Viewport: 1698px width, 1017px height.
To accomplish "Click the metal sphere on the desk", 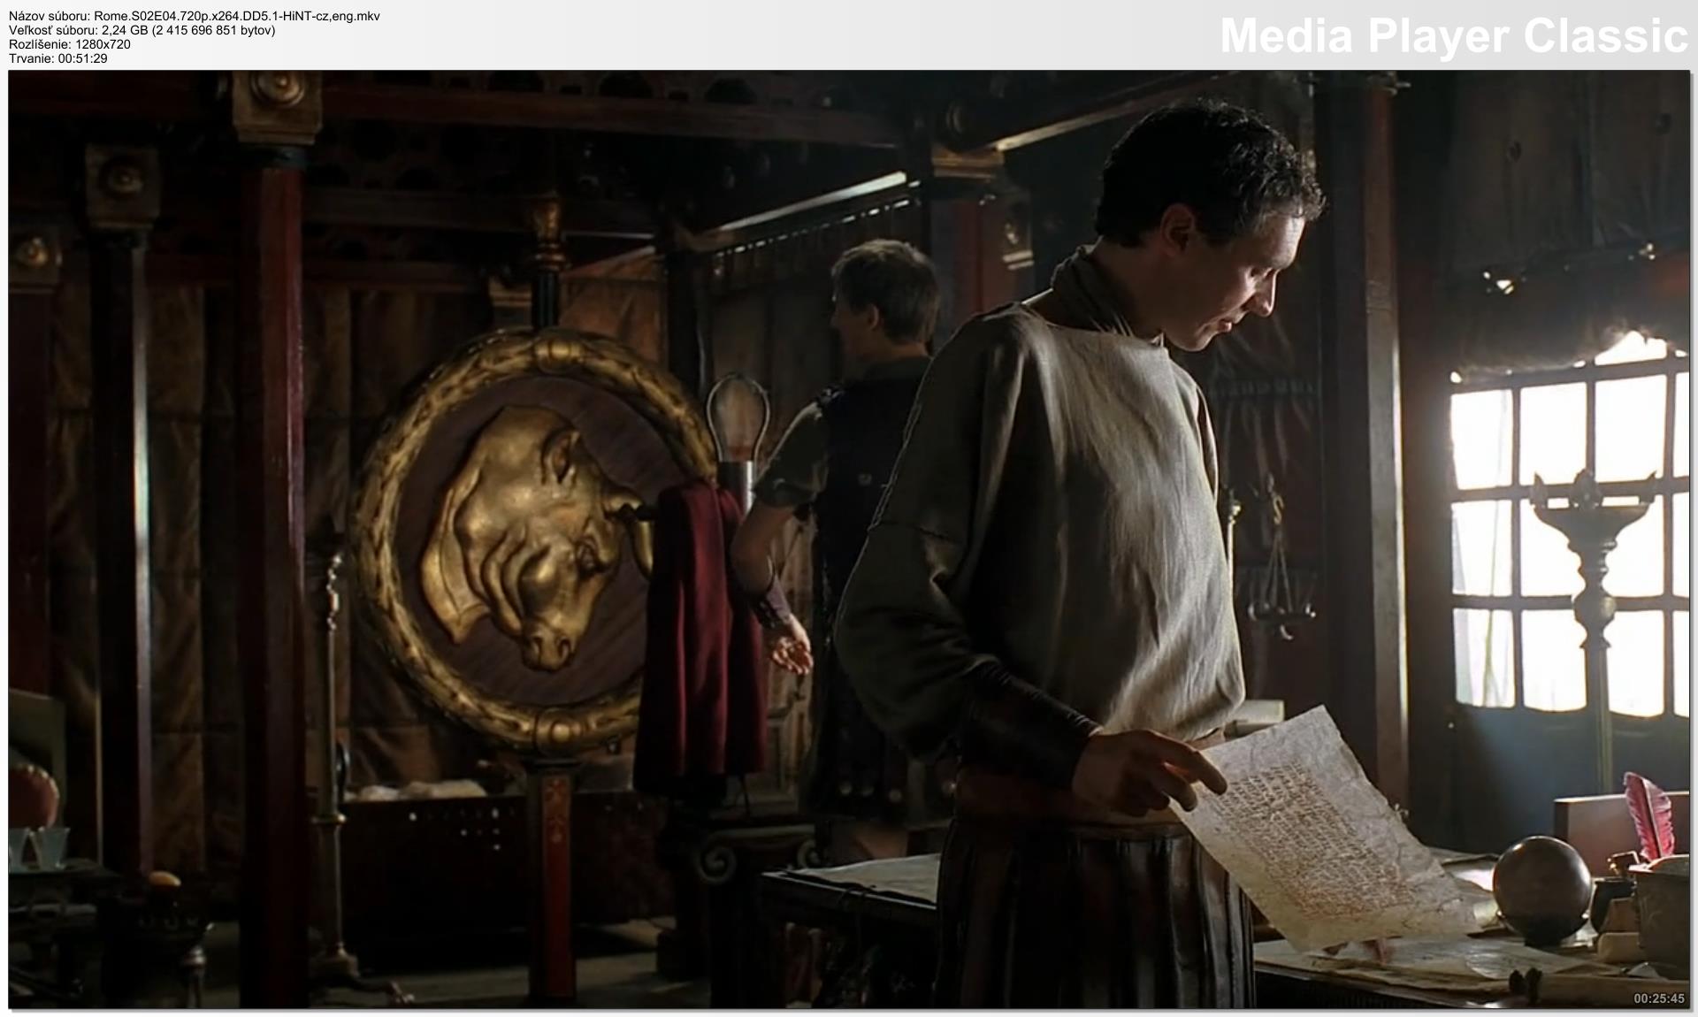I will point(1541,887).
